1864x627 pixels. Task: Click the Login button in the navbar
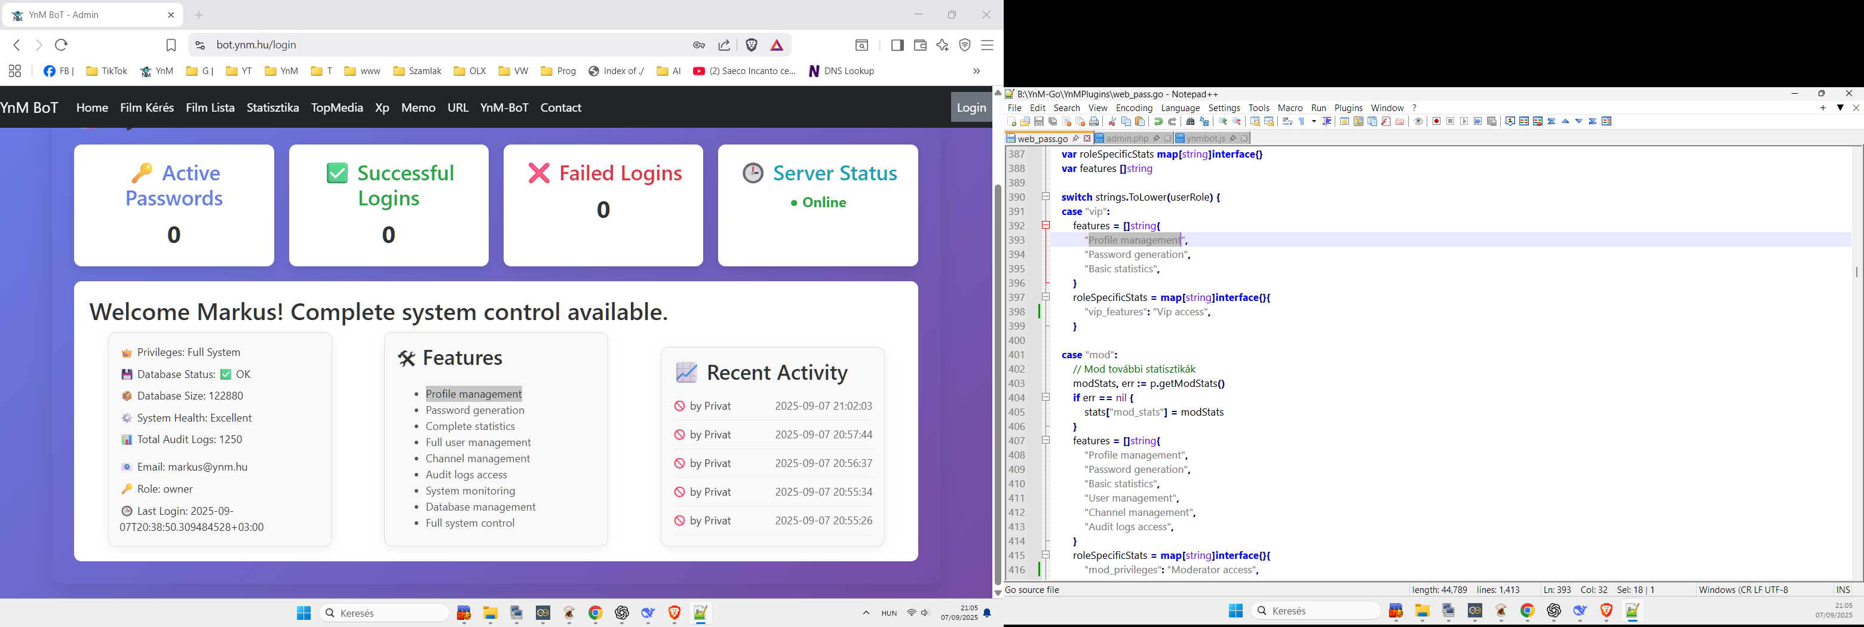click(970, 107)
